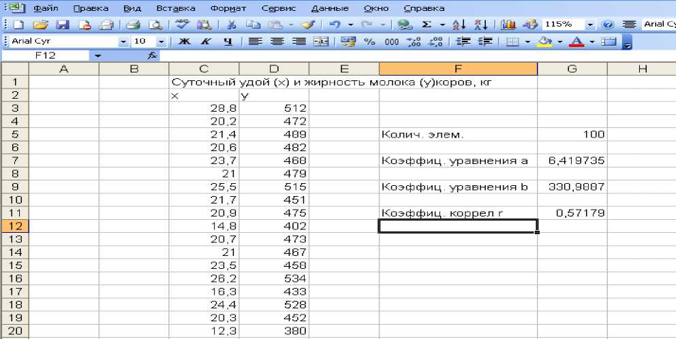Open the Сервис menu
Viewport: 676px width, 339px height.
[x=279, y=8]
